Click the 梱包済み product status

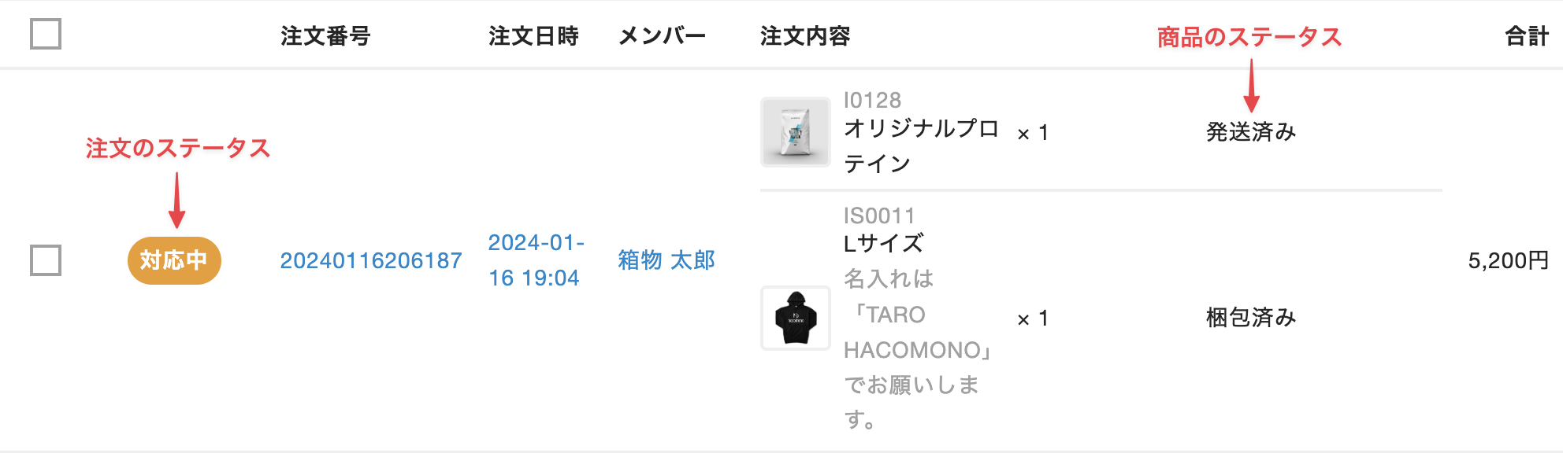1251,318
